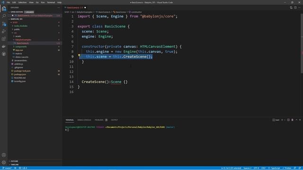The image size is (303, 170).
Task: Open the Explorer view in activity bar
Action: pos(4,8)
